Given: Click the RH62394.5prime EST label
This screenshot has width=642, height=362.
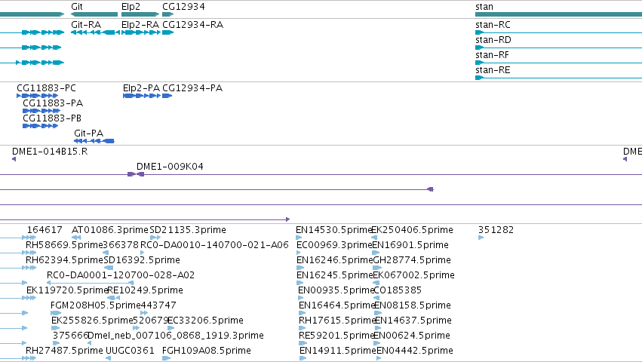Looking at the screenshot, I should tap(64, 260).
